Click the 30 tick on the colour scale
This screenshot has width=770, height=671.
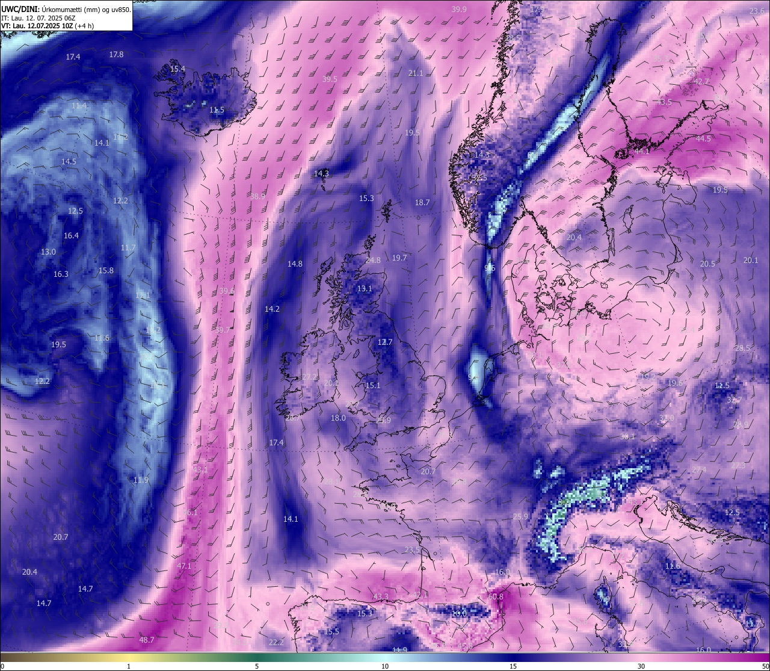click(641, 666)
